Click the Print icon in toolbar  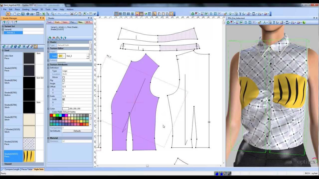(x=28, y=14)
